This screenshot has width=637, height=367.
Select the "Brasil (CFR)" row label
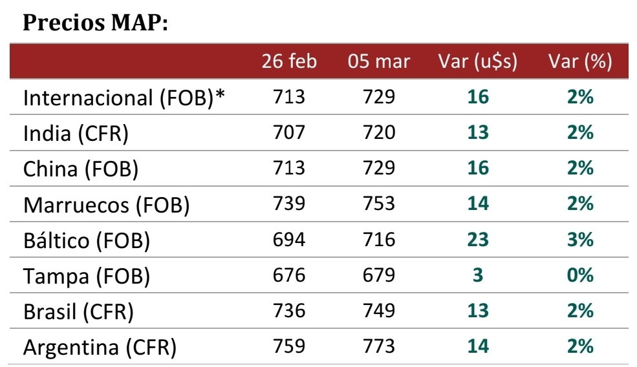[78, 311]
